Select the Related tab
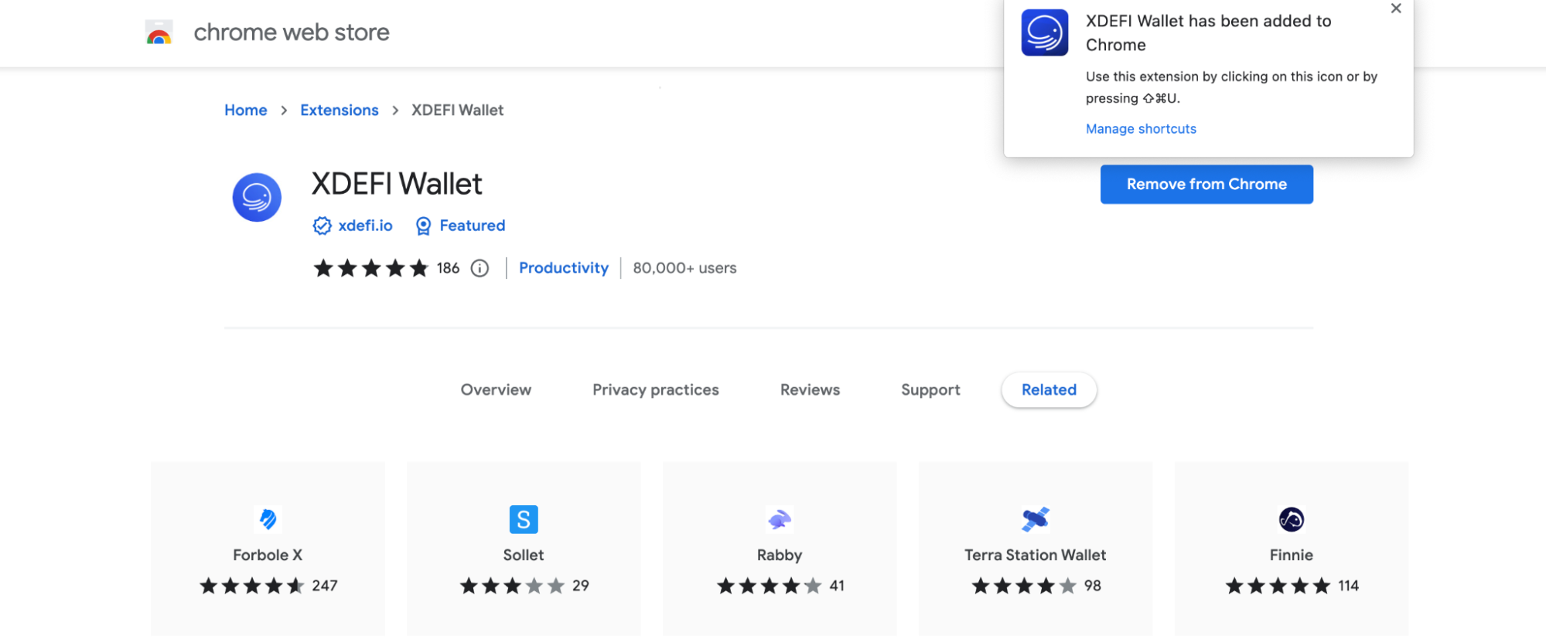This screenshot has height=642, width=1546. point(1049,390)
